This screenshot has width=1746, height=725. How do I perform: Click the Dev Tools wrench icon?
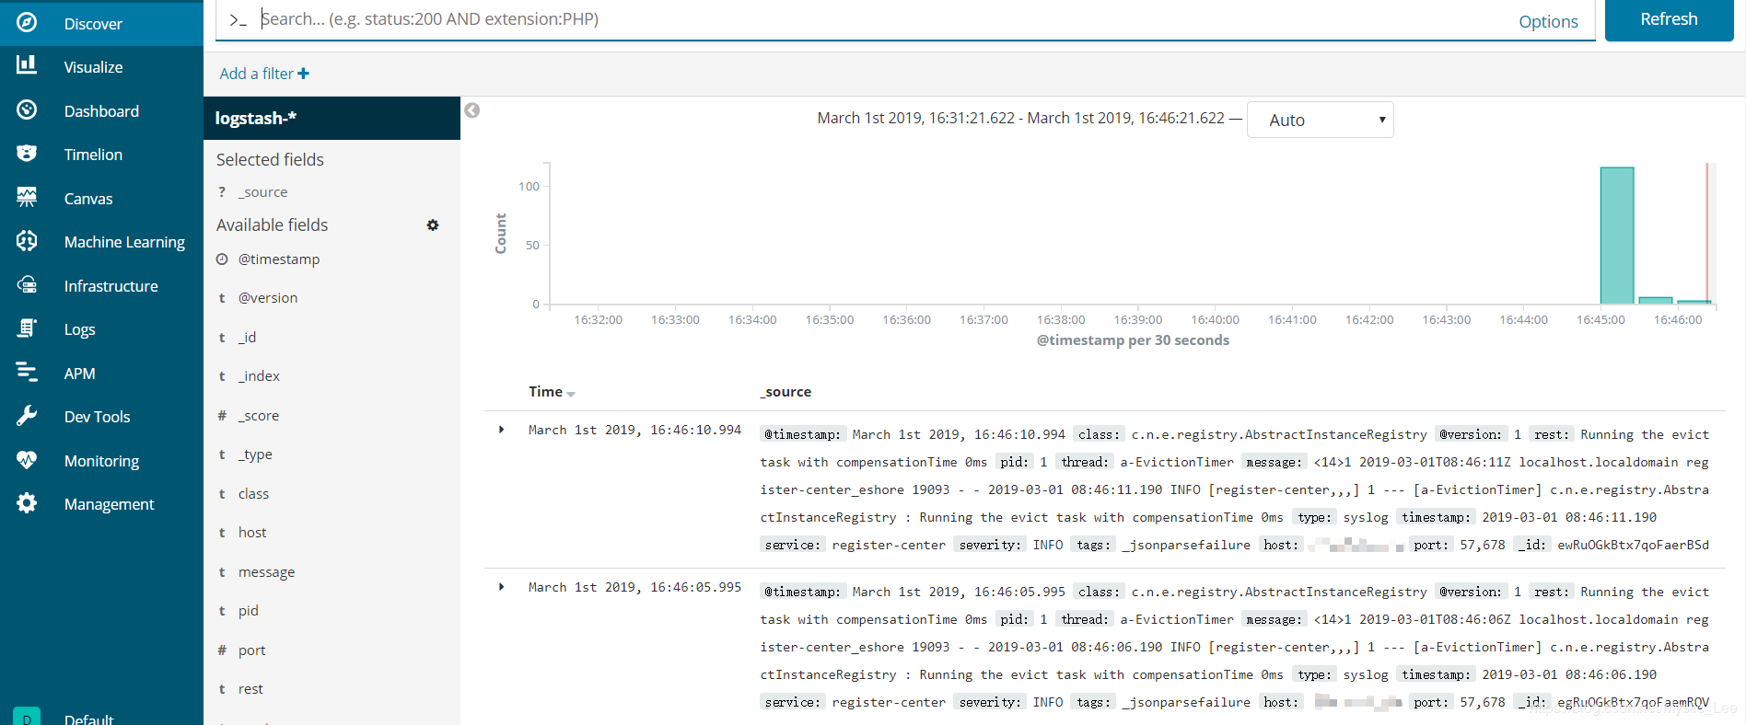point(27,415)
